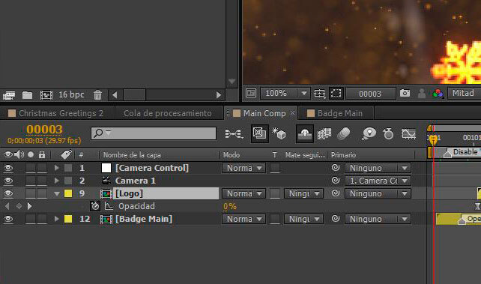Toggle live update icon next to mini-flowchart
This screenshot has height=284, width=481.
(259, 133)
